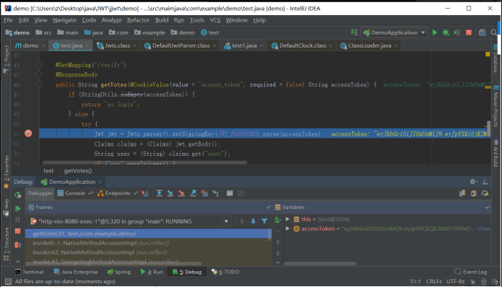
Task: Expand hidden Variables toolbar chevron
Action: [278, 262]
